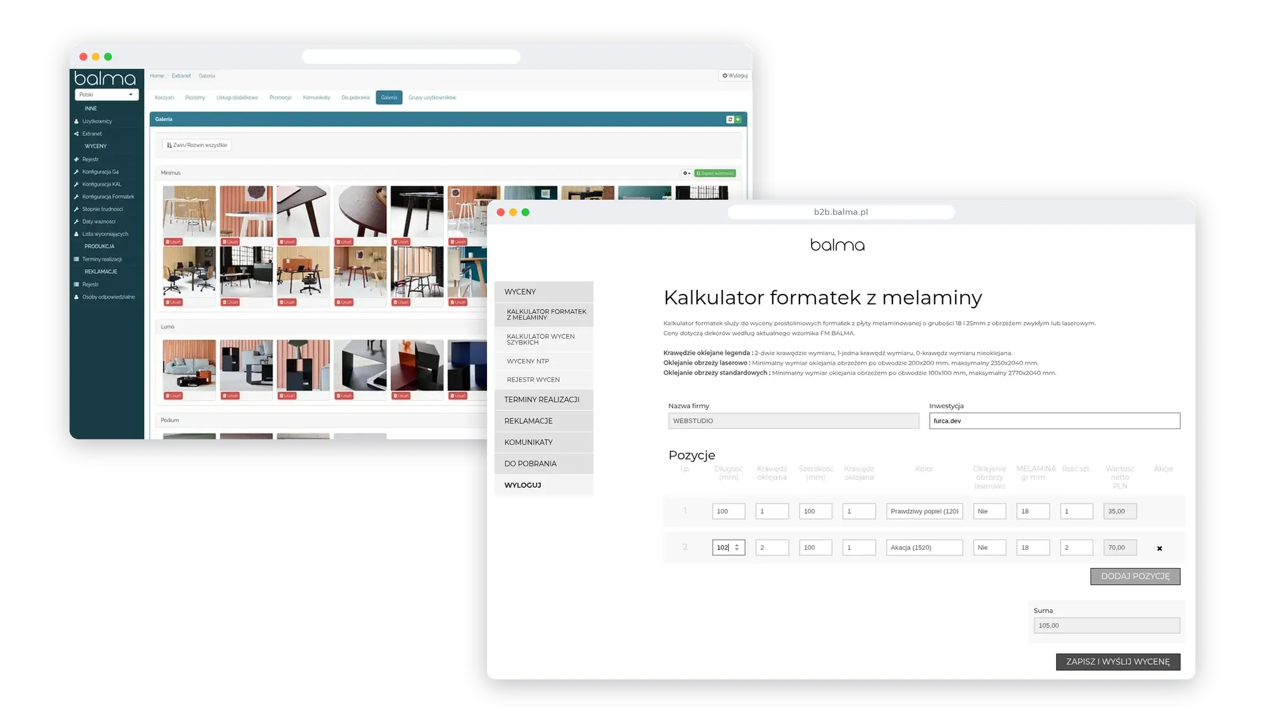This screenshot has height=711, width=1265.
Task: Click the Wyloguj item in b2b menu
Action: (x=544, y=485)
